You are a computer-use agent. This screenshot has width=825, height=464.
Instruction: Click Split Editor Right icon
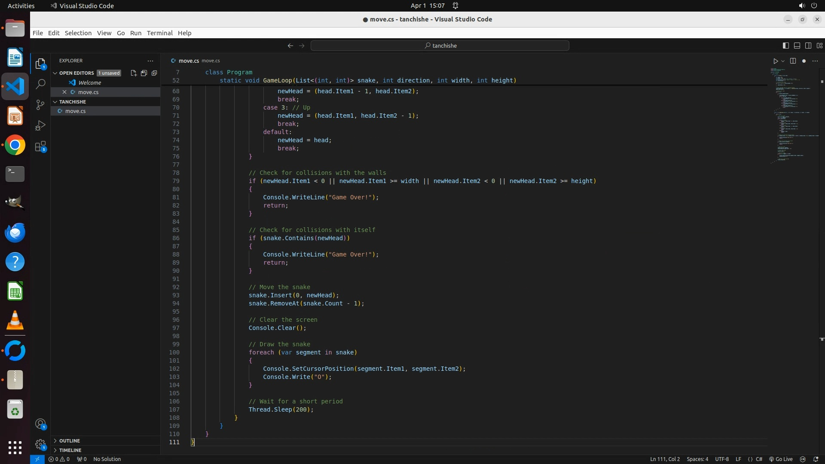tap(793, 61)
